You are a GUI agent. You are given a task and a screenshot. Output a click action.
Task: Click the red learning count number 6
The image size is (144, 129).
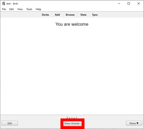pos(72,118)
